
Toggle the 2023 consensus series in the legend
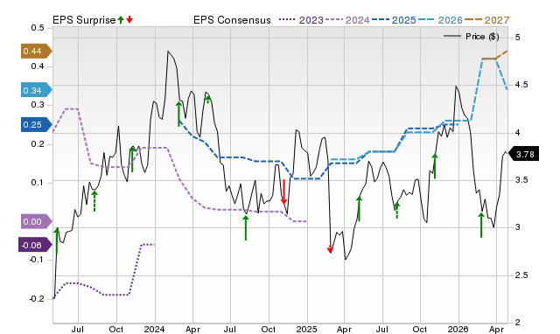[301, 20]
